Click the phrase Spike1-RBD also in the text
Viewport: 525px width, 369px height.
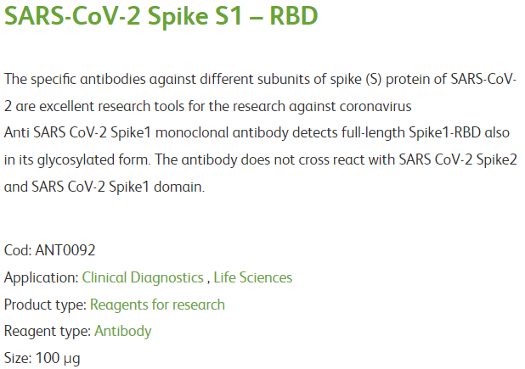click(x=459, y=133)
